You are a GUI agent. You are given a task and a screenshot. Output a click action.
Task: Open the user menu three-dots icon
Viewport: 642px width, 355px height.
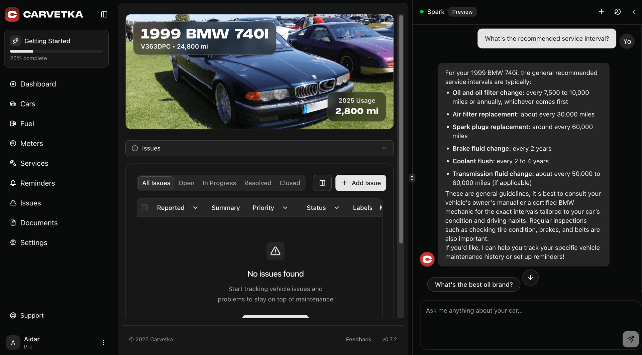(x=103, y=342)
